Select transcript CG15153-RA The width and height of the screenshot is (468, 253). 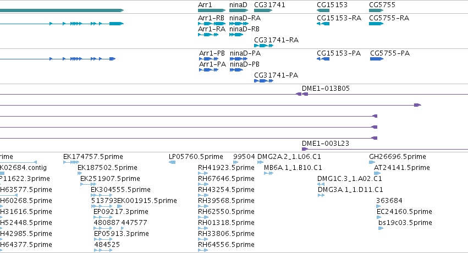(339, 18)
